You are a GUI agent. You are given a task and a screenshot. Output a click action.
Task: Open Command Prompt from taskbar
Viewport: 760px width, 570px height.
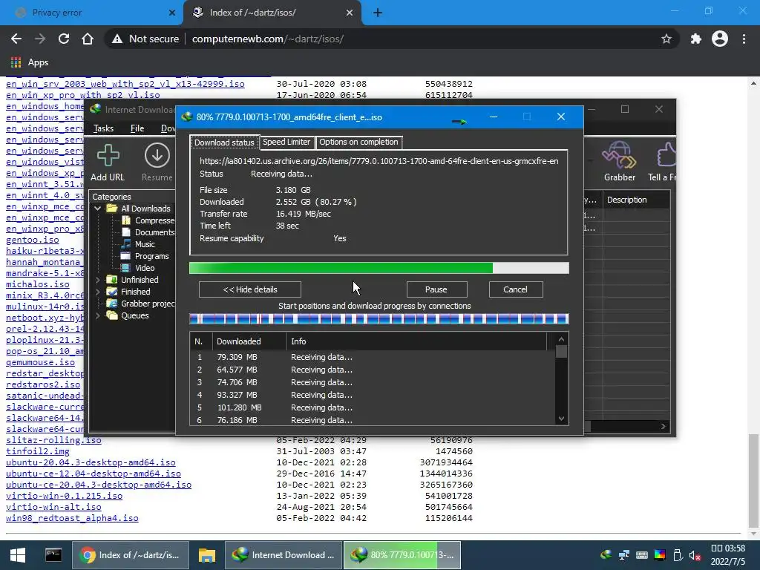(53, 555)
